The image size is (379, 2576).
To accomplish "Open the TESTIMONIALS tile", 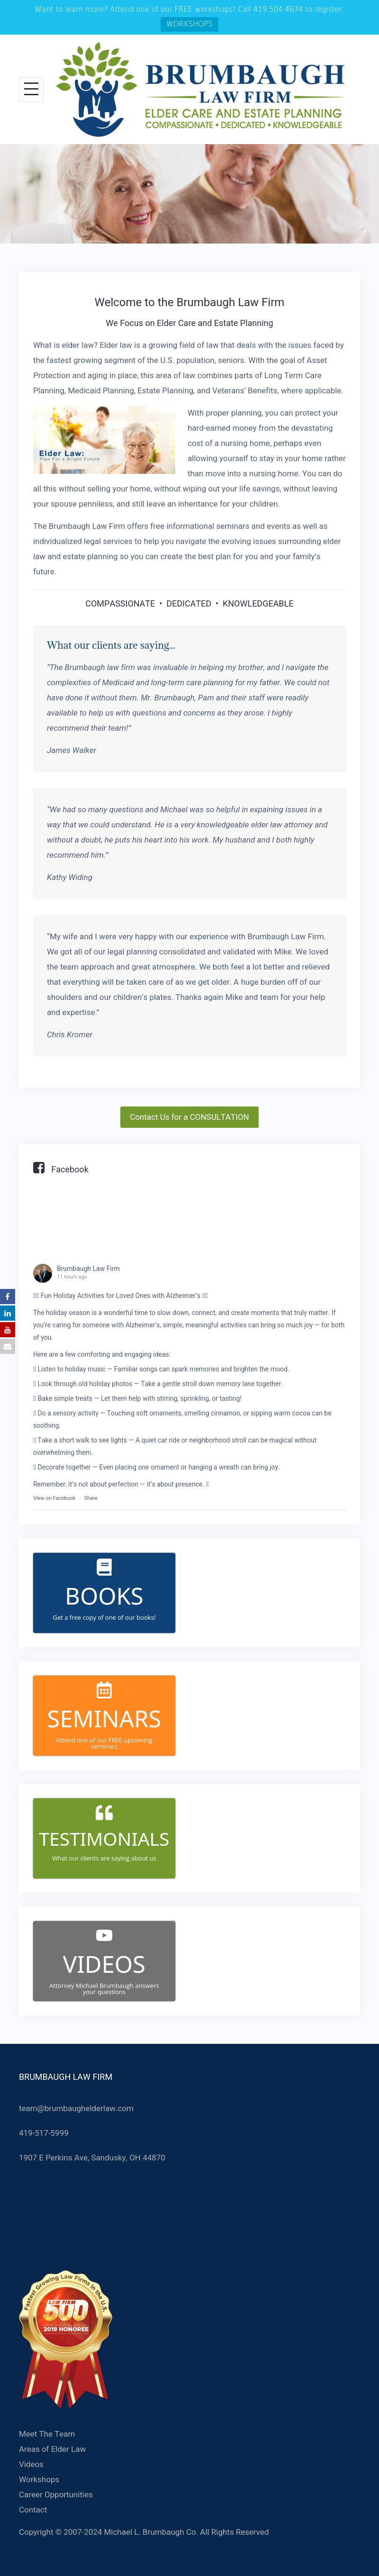I will (104, 1838).
